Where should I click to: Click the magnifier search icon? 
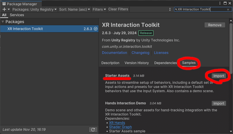(176, 9)
